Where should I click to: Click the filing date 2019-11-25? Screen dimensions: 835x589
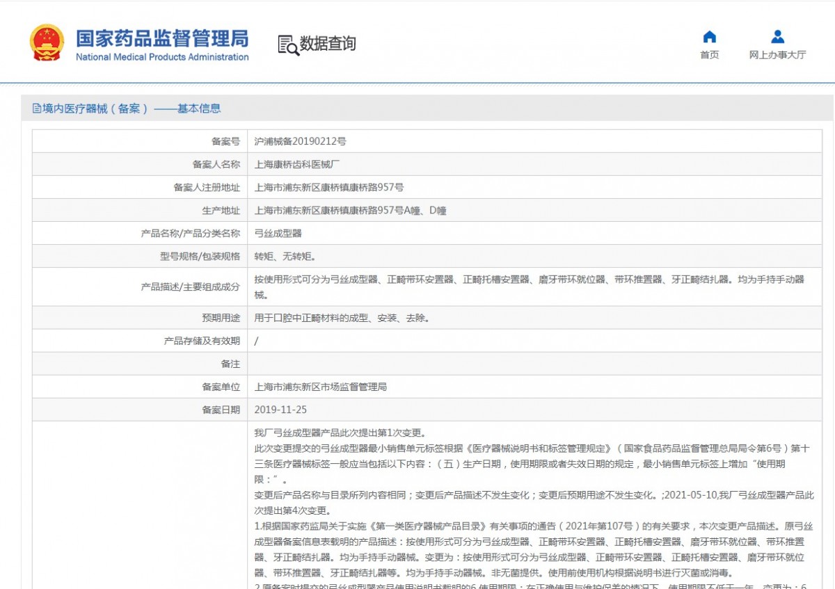click(280, 410)
